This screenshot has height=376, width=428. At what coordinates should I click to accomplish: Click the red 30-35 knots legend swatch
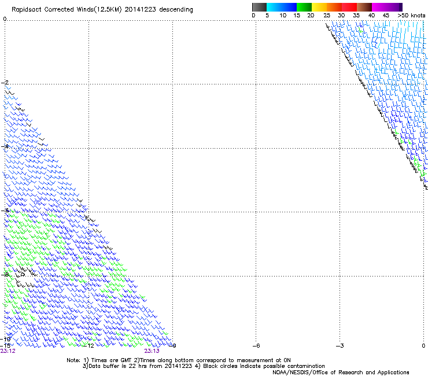[349, 7]
